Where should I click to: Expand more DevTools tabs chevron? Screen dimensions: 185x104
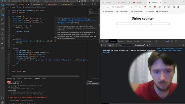coord(156,41)
